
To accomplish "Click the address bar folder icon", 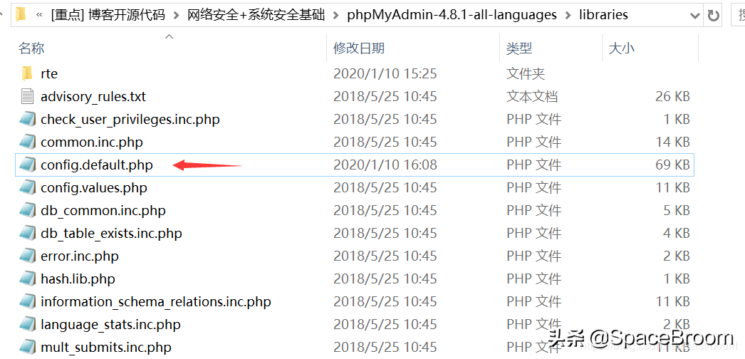I will coord(21,15).
